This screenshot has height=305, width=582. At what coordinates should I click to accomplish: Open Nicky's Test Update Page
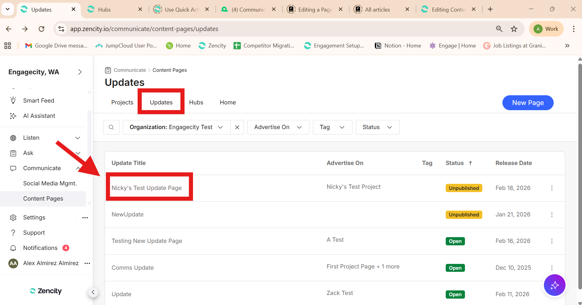(147, 188)
